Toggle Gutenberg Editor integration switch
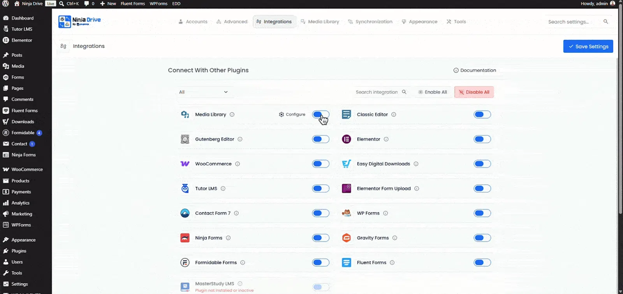The width and height of the screenshot is (623, 294). pyautogui.click(x=320, y=139)
